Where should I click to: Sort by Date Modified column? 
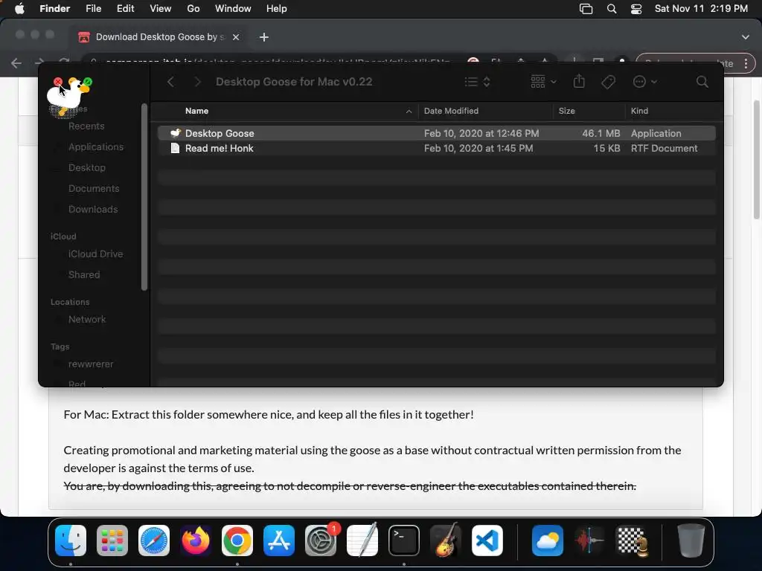point(451,111)
